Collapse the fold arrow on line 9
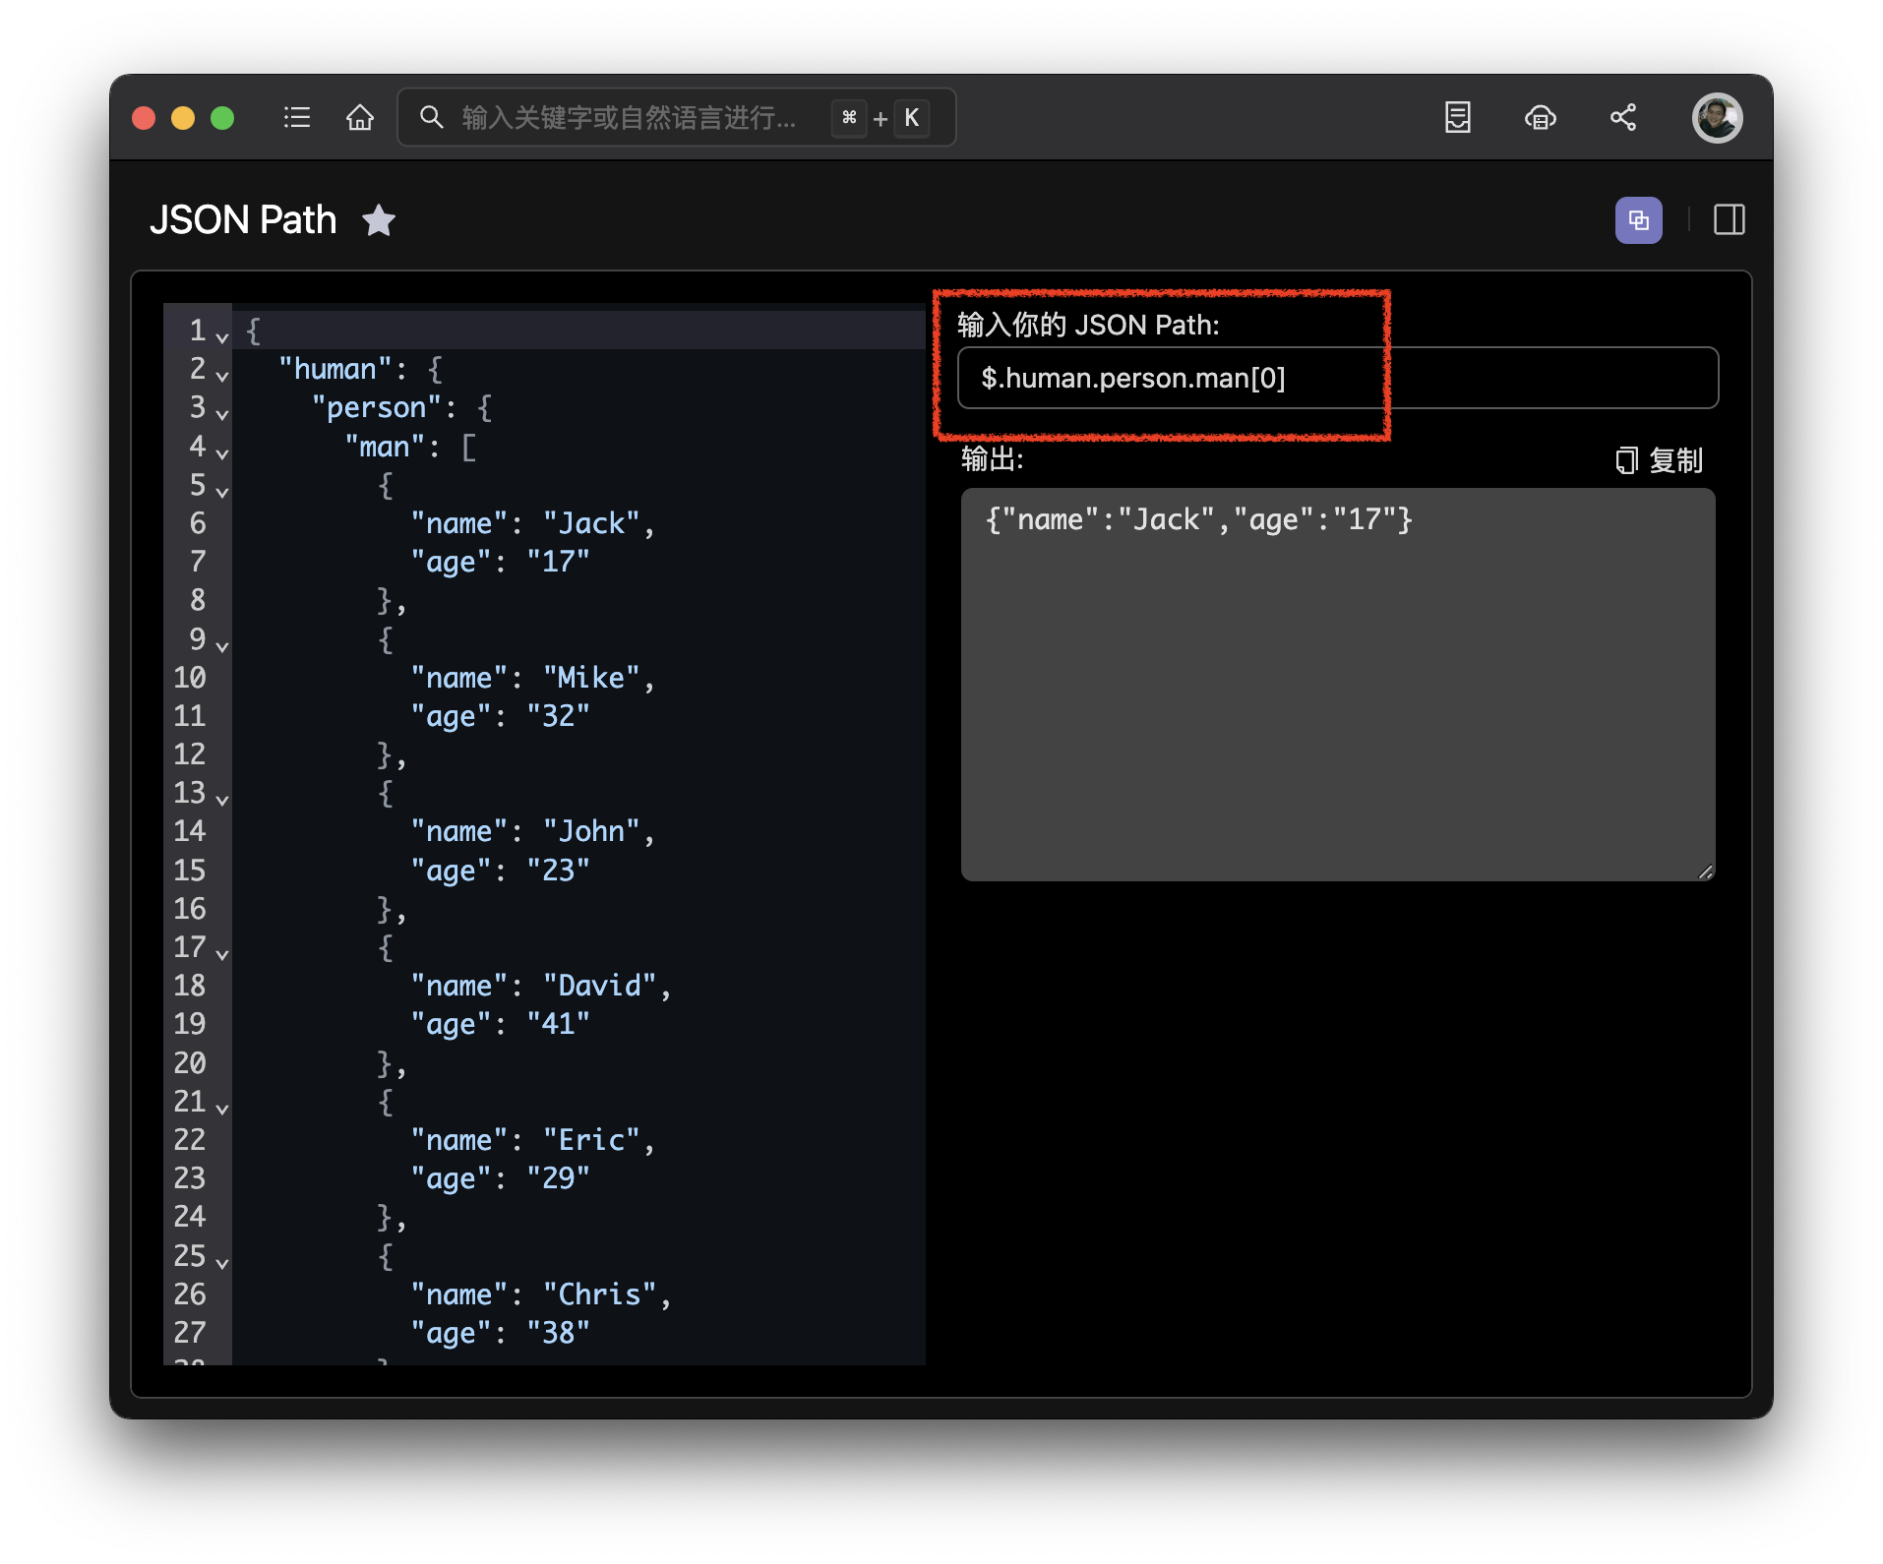The height and width of the screenshot is (1564, 1883). point(222,645)
